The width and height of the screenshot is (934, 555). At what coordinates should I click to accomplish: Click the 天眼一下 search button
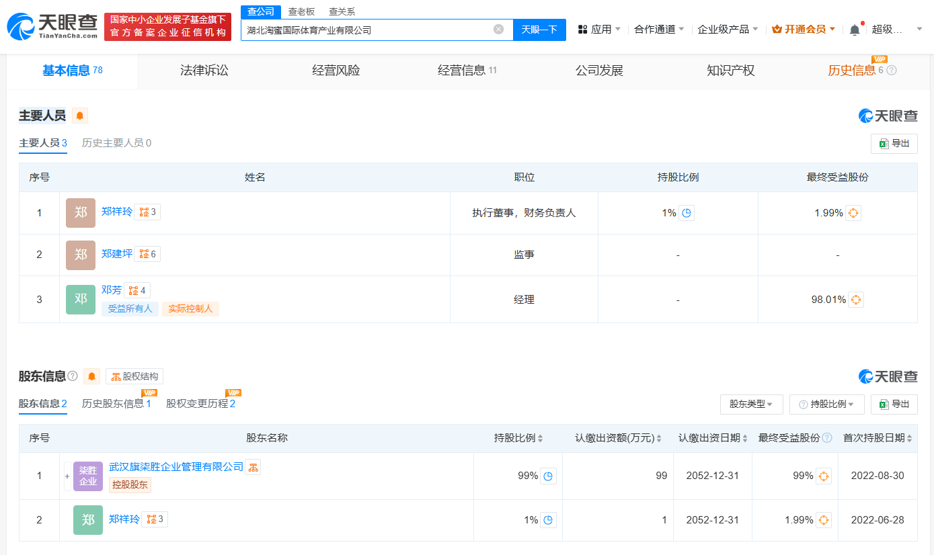pos(539,29)
